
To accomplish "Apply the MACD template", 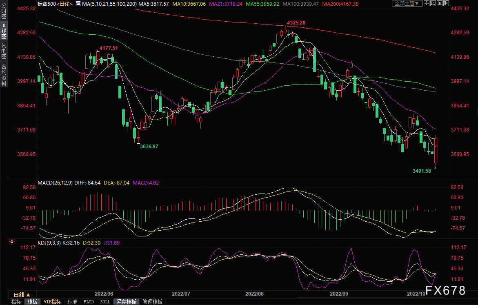I will 89,302.
